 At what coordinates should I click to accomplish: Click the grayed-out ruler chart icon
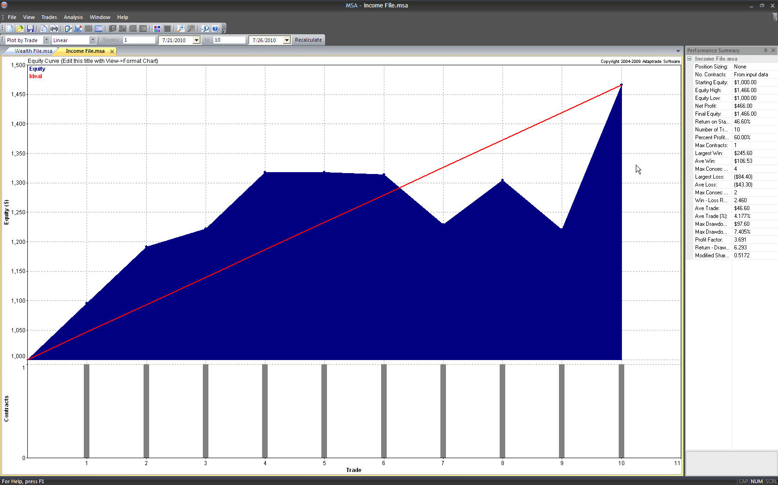tap(123, 29)
